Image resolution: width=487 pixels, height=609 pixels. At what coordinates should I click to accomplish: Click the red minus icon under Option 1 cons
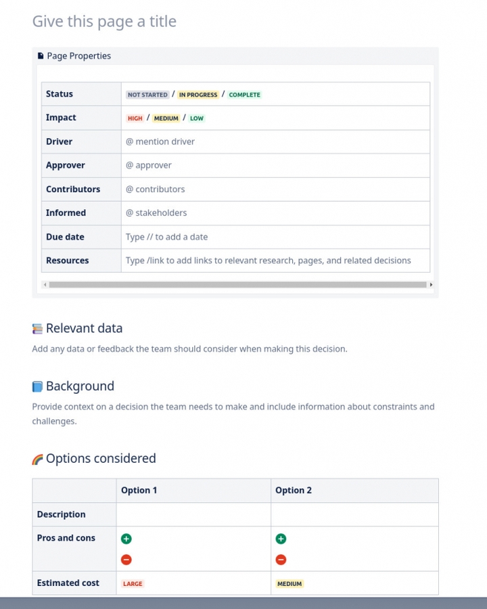(126, 560)
